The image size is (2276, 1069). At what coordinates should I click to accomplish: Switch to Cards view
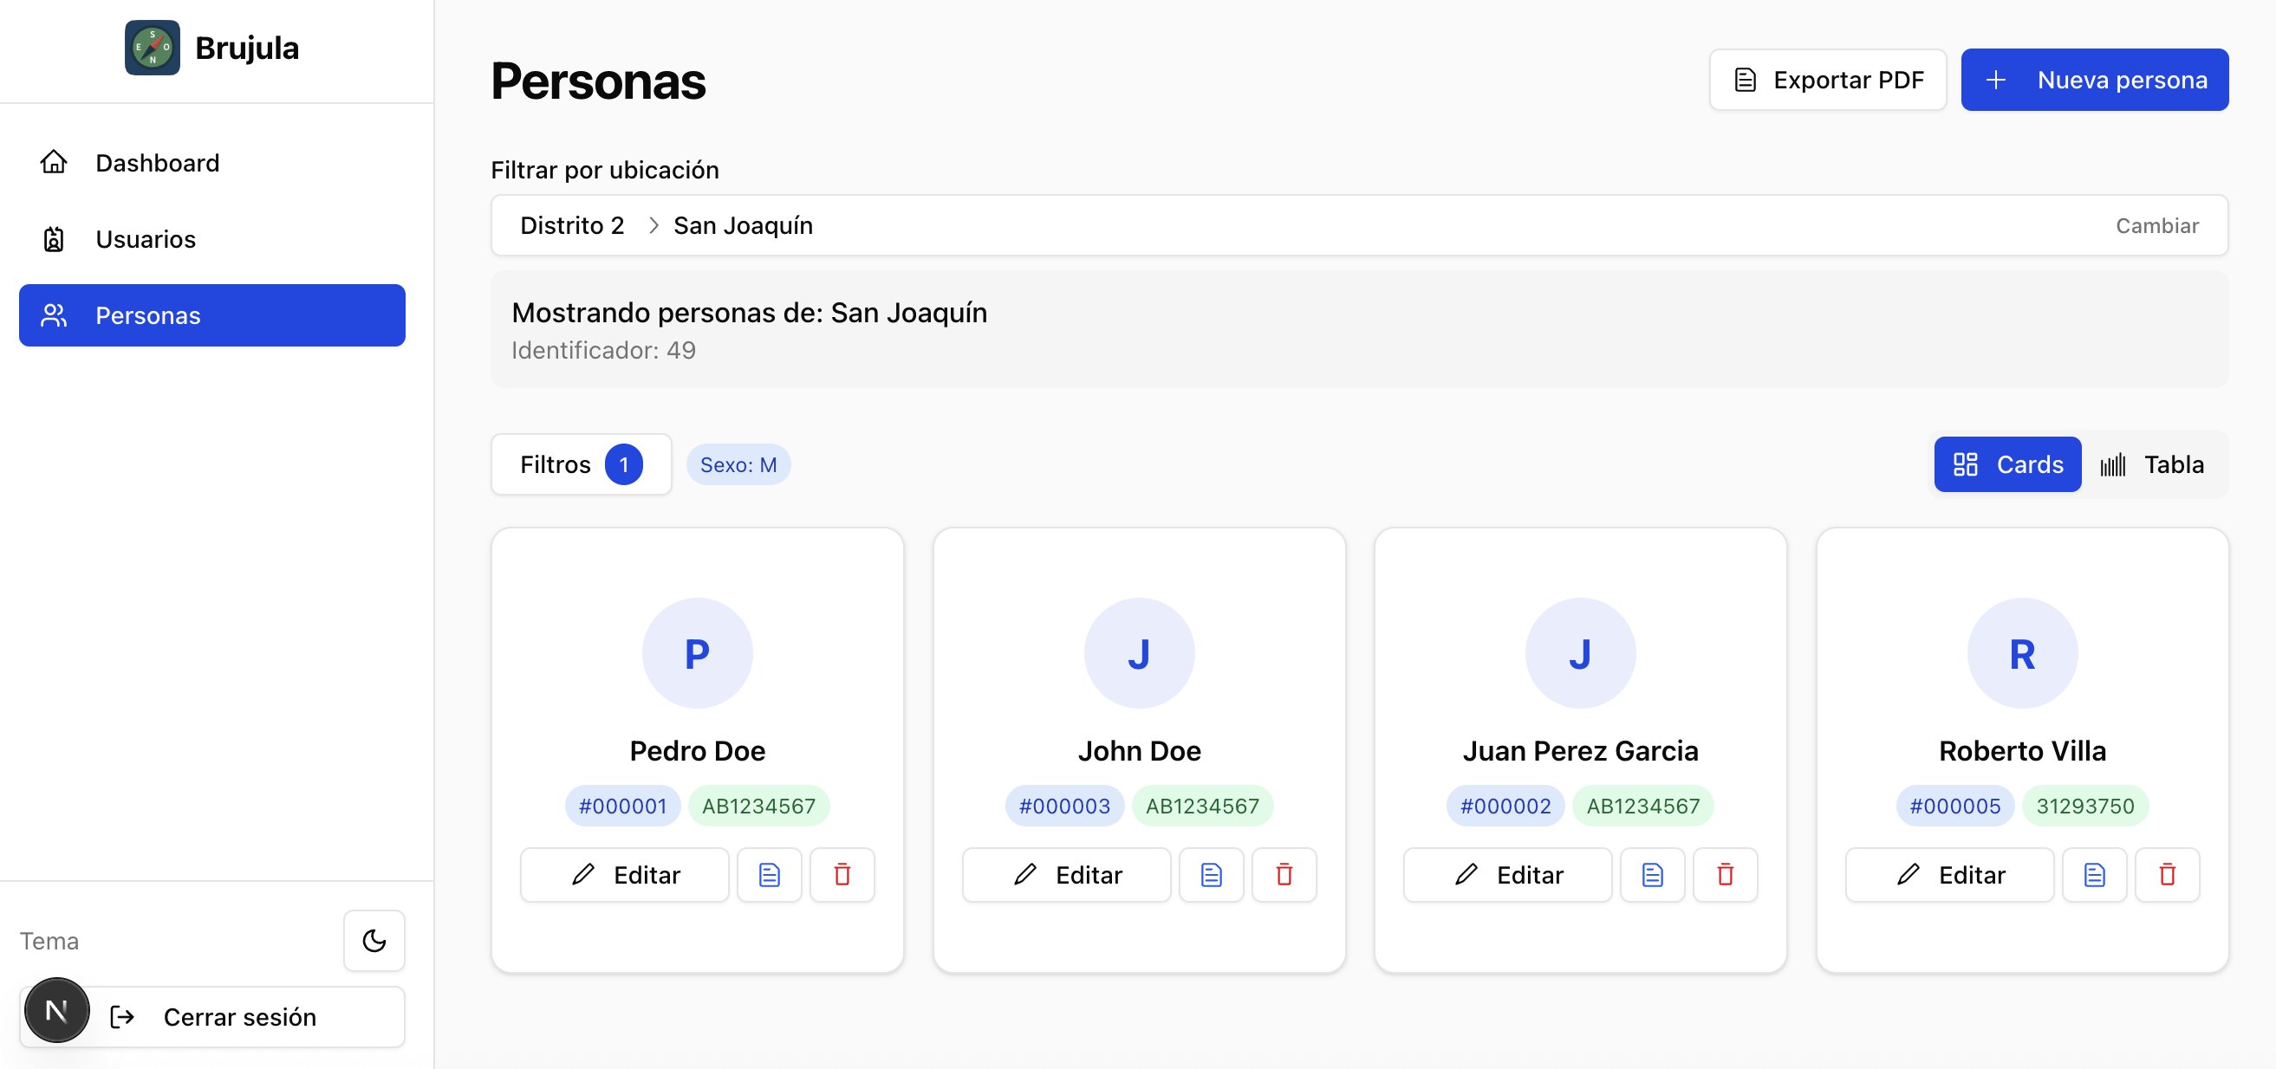click(2006, 464)
